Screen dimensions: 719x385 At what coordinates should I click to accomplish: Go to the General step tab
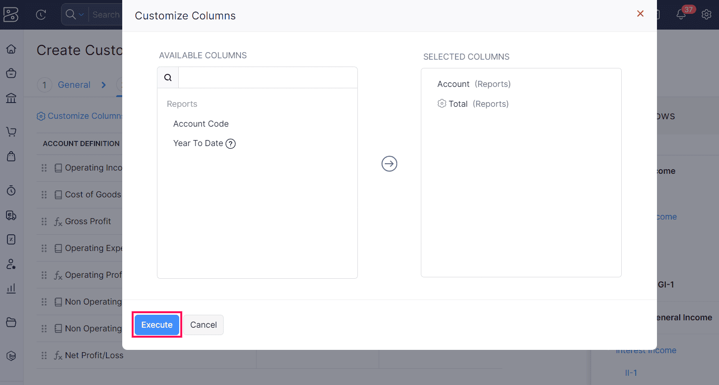(x=74, y=85)
